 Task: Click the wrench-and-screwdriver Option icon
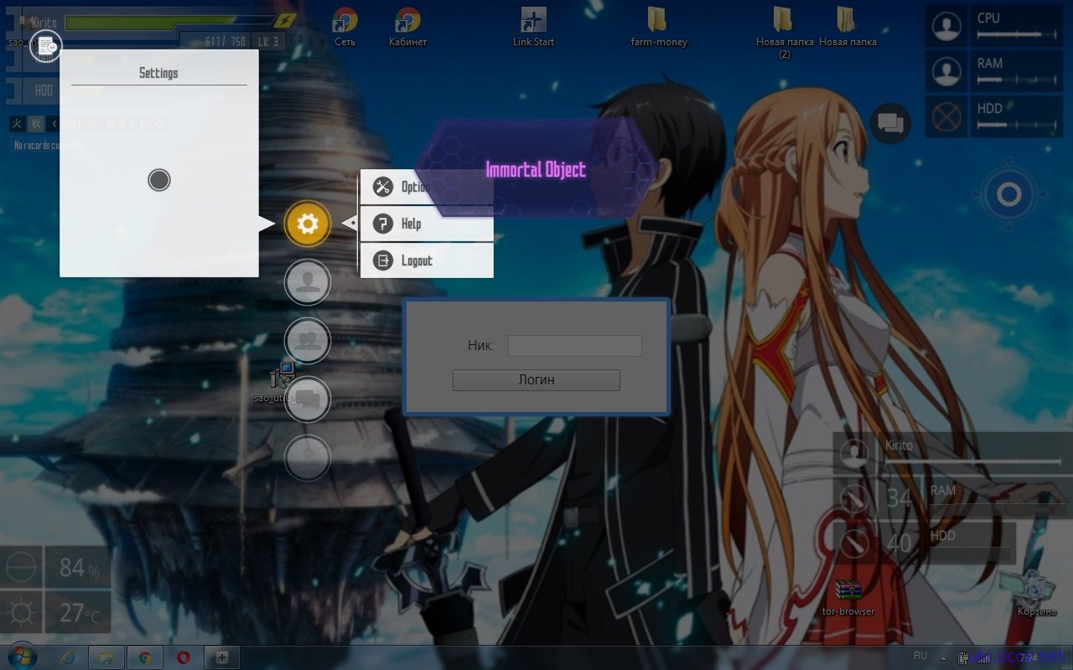(383, 187)
